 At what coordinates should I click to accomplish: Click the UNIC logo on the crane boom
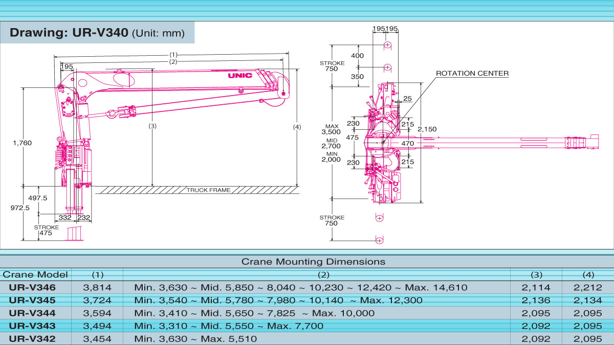pos(240,76)
